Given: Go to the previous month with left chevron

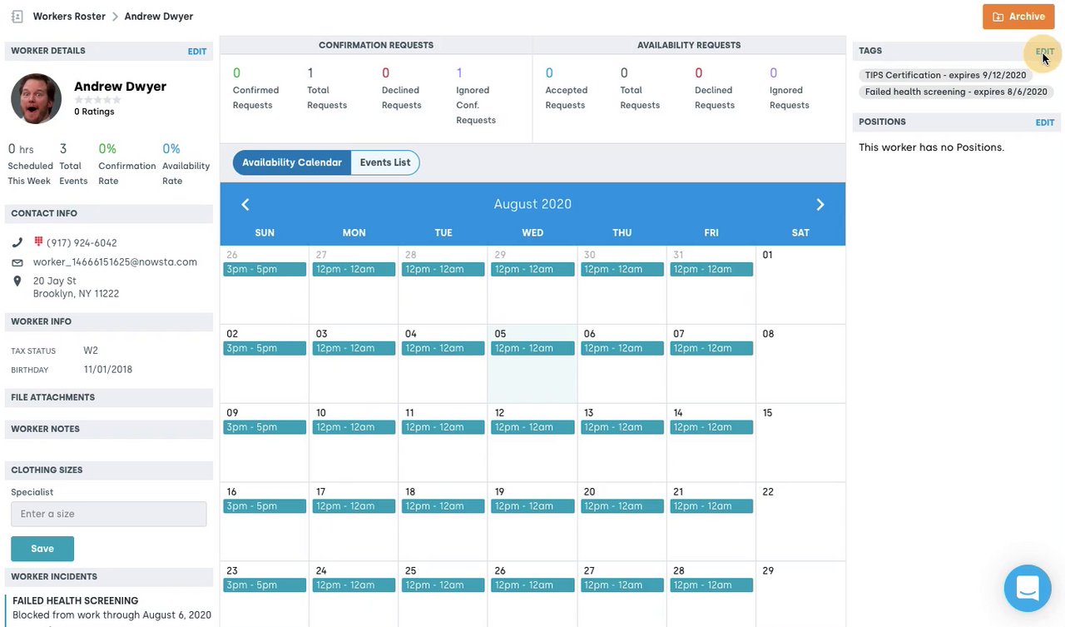Looking at the screenshot, I should click(245, 205).
